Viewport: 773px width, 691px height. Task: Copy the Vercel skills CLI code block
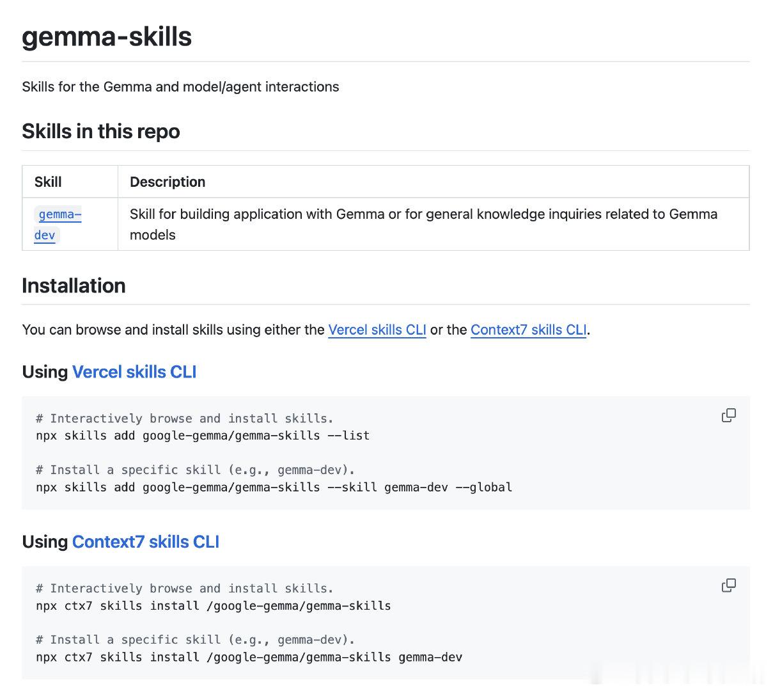[x=728, y=415]
